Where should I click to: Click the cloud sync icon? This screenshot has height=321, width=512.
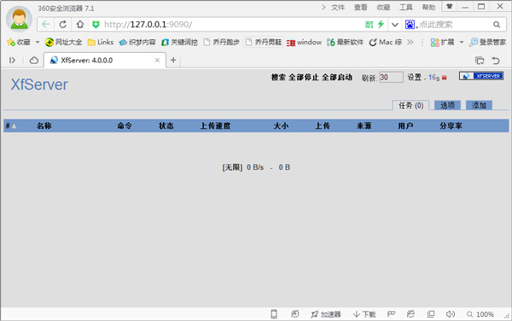(x=34, y=60)
